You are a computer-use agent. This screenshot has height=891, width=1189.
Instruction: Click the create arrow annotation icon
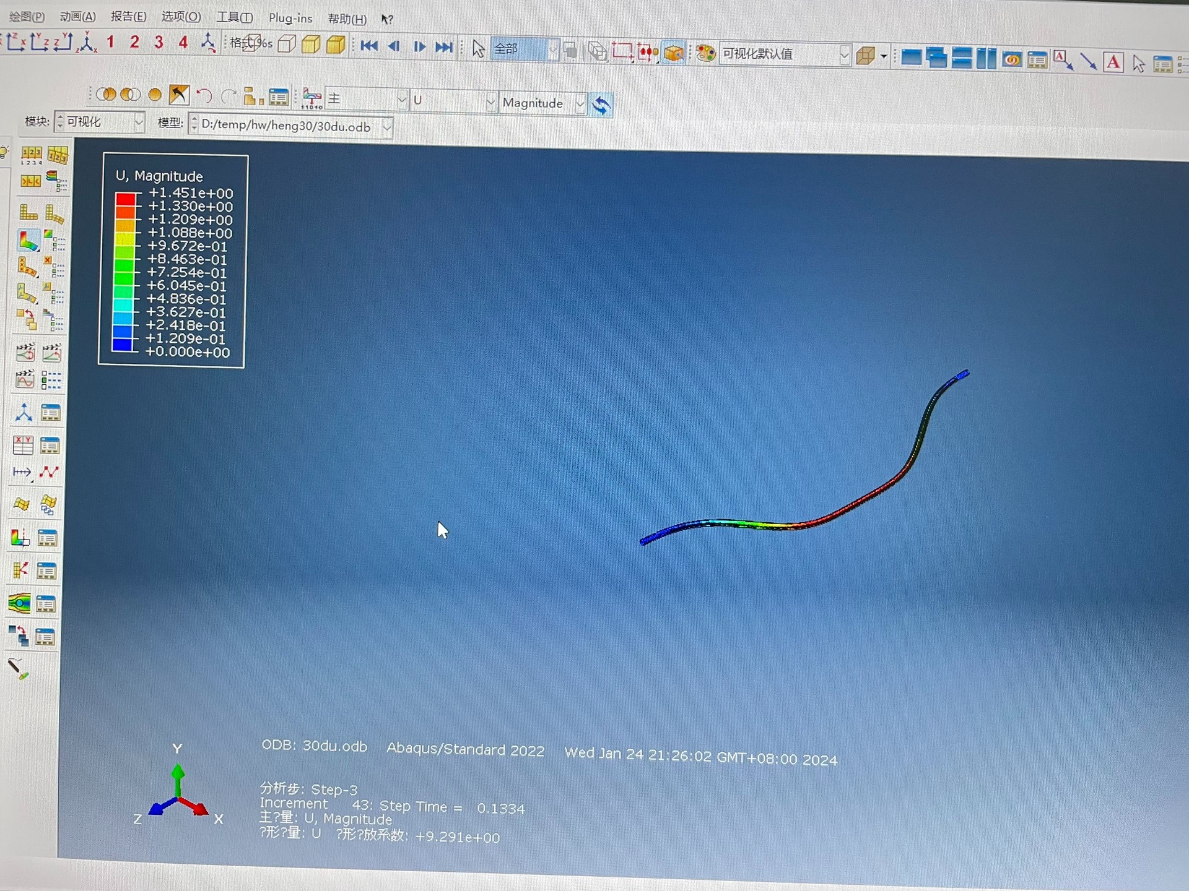pyautogui.click(x=1088, y=61)
